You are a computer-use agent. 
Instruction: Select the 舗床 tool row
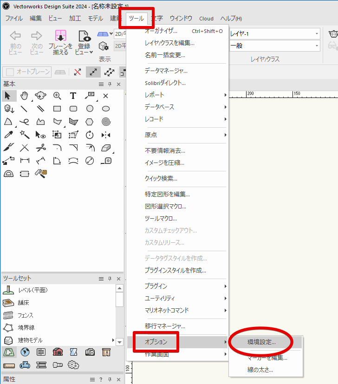(x=58, y=303)
